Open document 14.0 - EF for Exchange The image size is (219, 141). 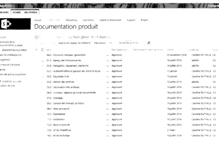[x=58, y=136]
